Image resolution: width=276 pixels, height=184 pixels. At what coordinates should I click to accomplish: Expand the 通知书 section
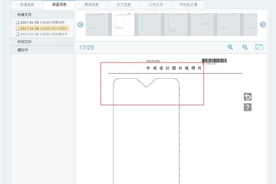(x=23, y=49)
